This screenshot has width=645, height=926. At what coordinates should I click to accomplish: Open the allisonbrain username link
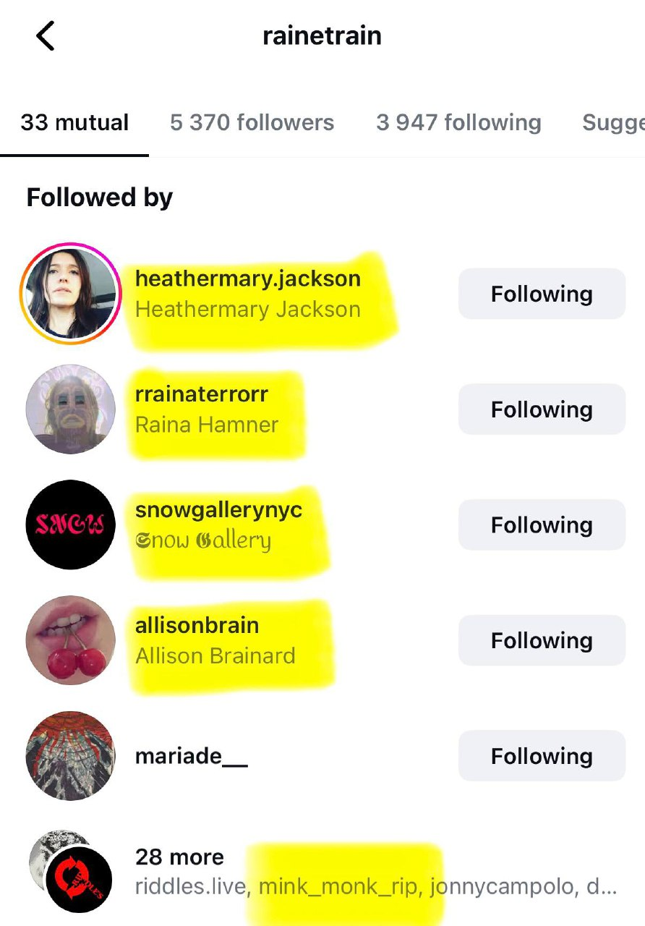197,626
